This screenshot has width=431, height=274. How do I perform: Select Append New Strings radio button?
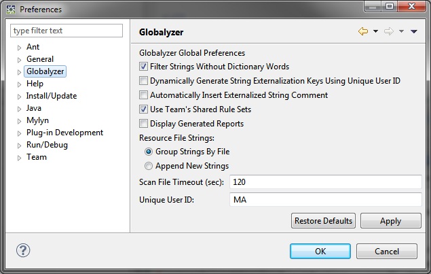[149, 166]
